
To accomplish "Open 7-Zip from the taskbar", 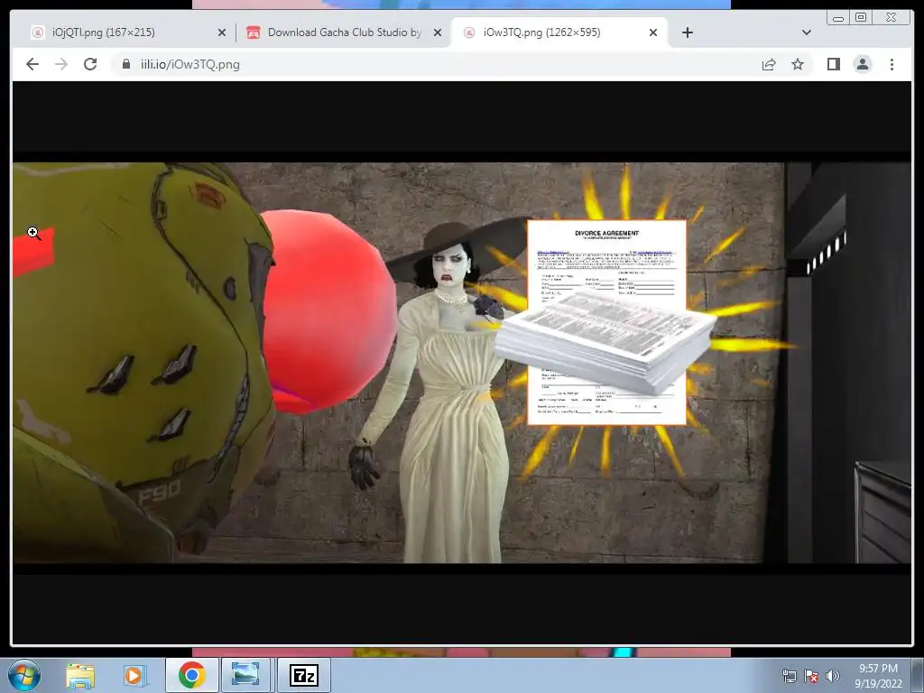I will (304, 675).
